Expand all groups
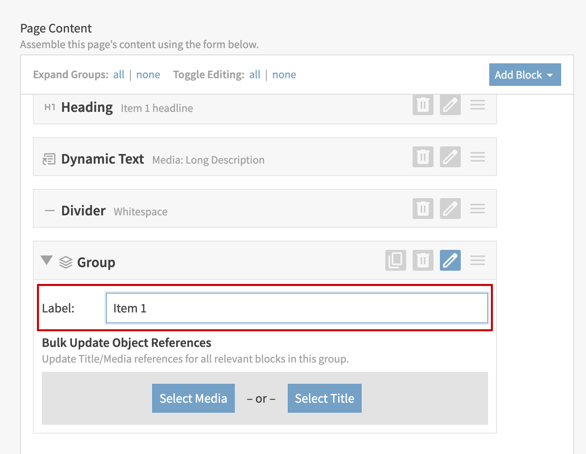Screen dimensions: 586x454 tap(119, 74)
